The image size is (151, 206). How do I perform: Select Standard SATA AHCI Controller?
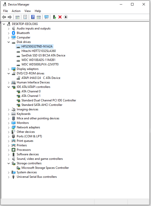point(42,105)
